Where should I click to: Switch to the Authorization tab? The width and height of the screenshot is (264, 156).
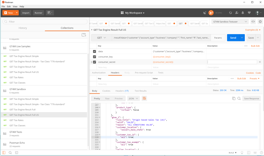[99, 73]
